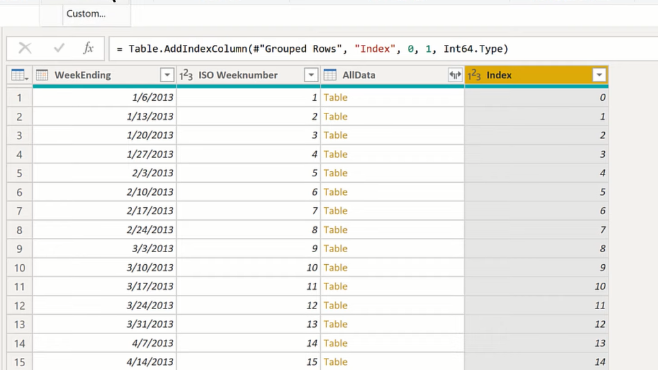The image size is (658, 370).
Task: Open the Table link in row 12
Action: pyautogui.click(x=335, y=305)
